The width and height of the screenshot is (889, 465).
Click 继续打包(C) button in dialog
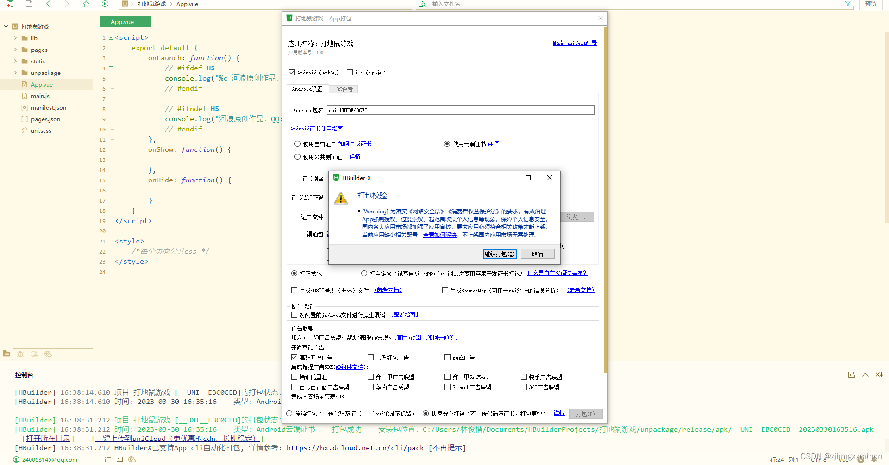500,254
